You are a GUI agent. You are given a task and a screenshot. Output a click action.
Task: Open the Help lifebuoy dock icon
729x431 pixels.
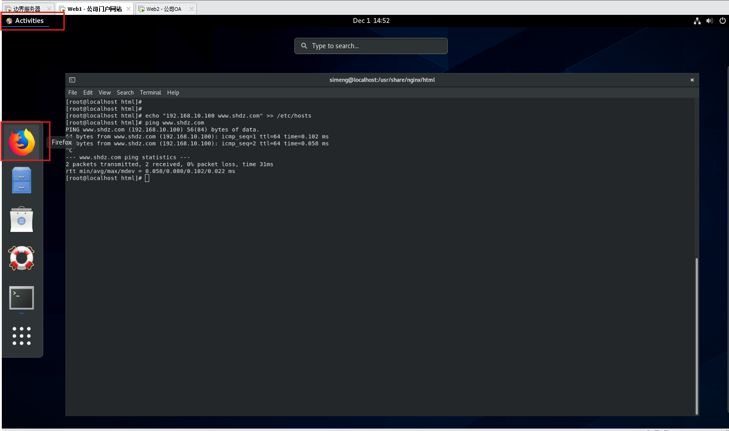click(x=22, y=258)
